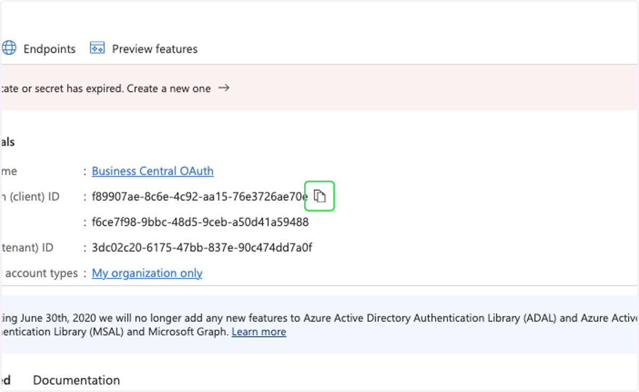Open the Endpoints globe icon
639x392 pixels.
point(9,48)
